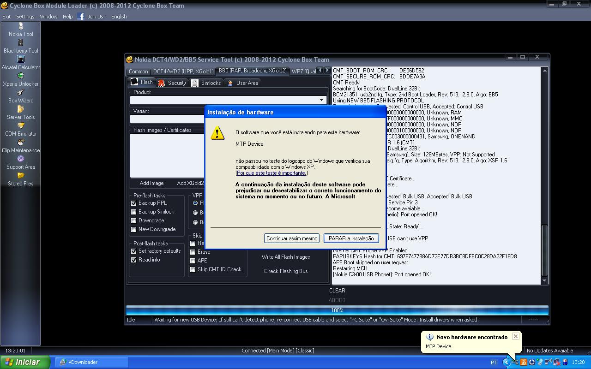591x369 pixels.
Task: Launch the Blackberry Tool module
Action: [21, 47]
